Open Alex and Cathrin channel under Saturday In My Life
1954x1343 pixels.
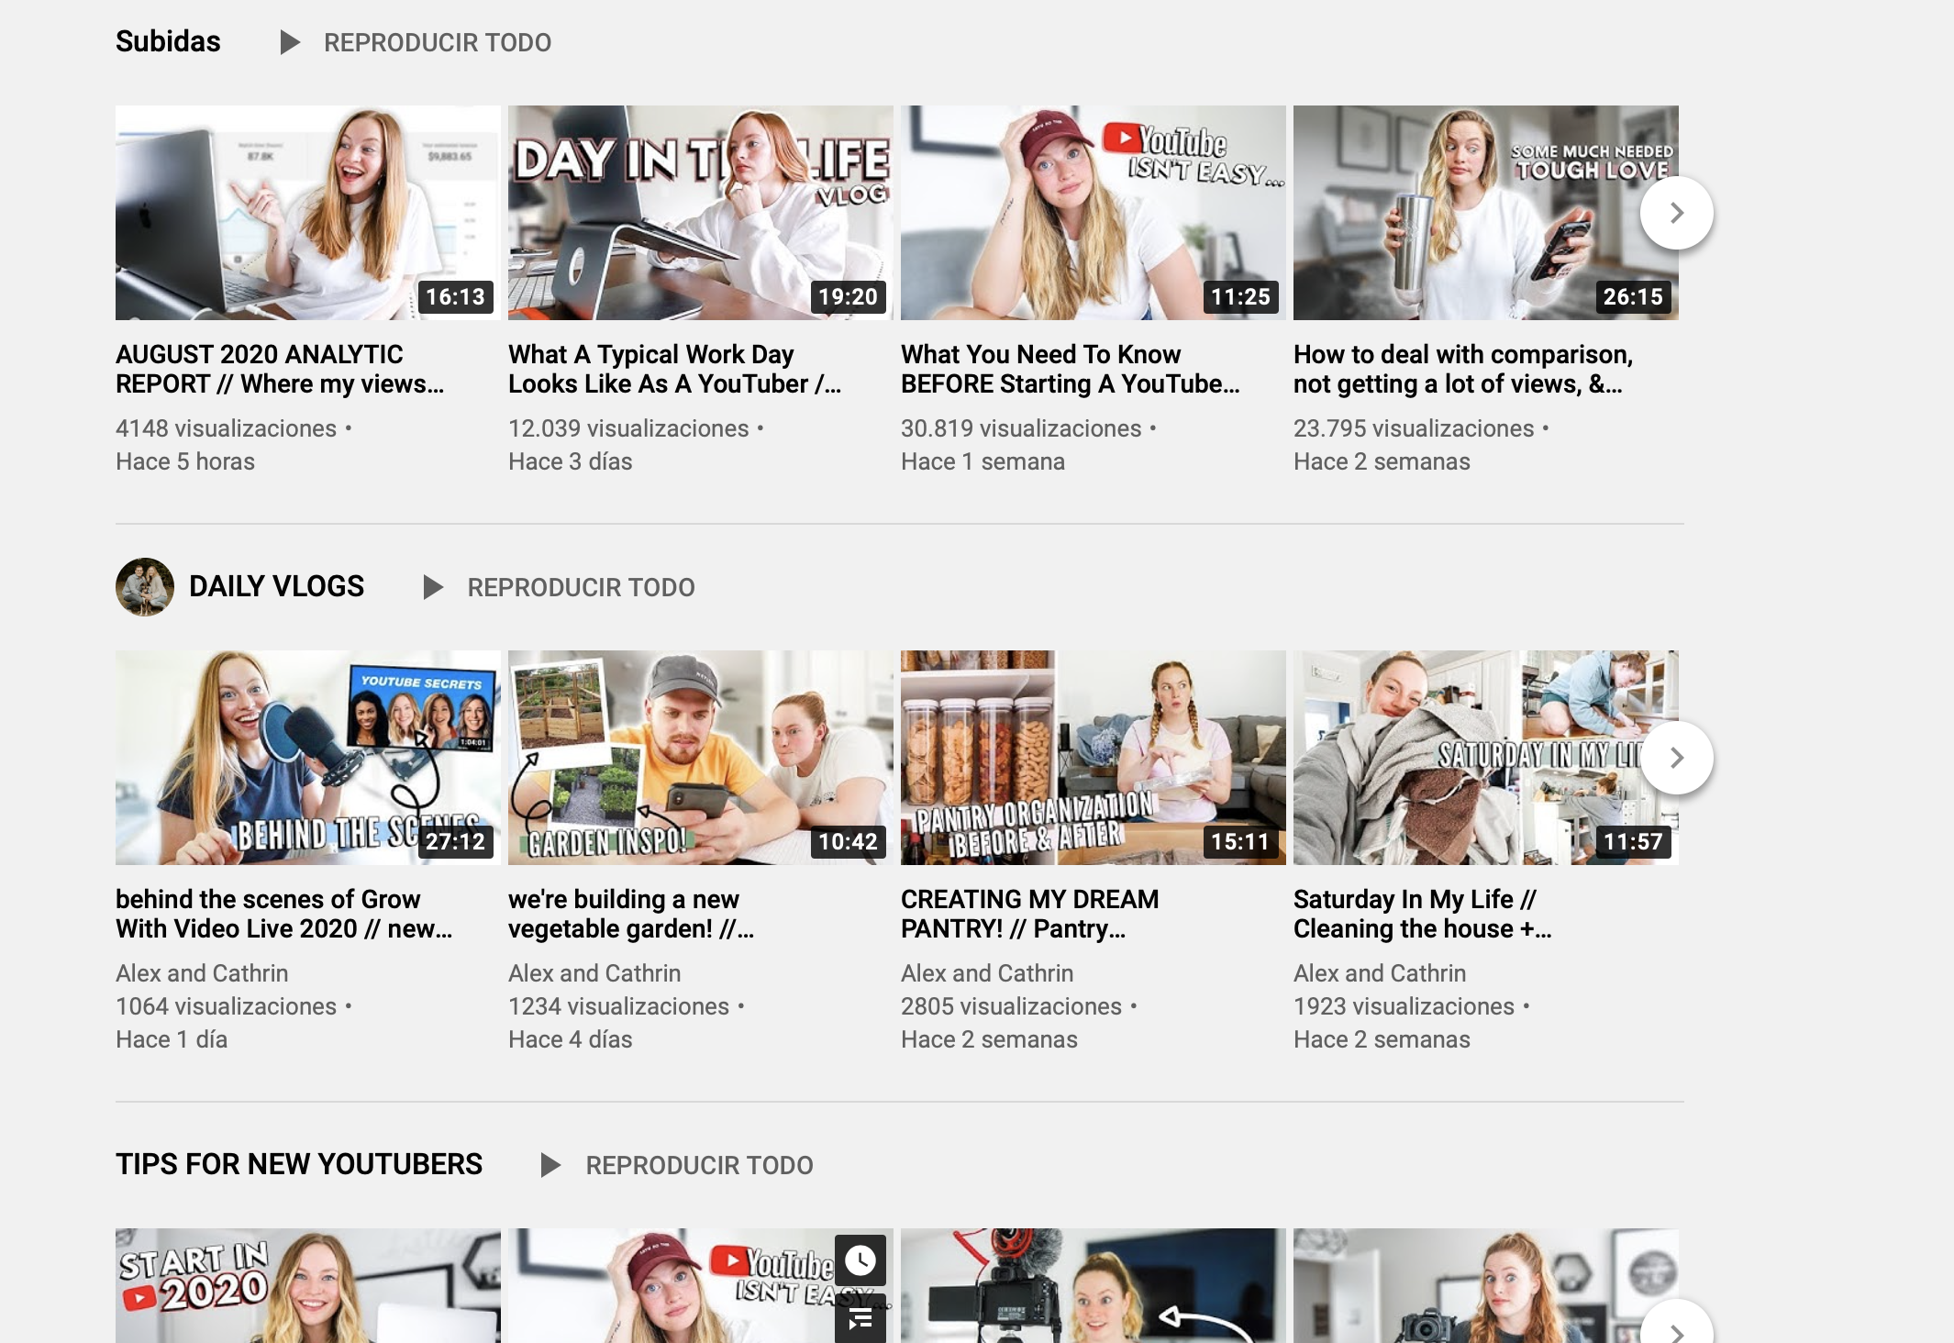click(x=1380, y=973)
